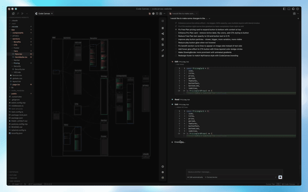Image resolution: width=308 pixels, height=192 pixels.
Task: Click the help icon in canvas toolbar
Action: (163, 166)
